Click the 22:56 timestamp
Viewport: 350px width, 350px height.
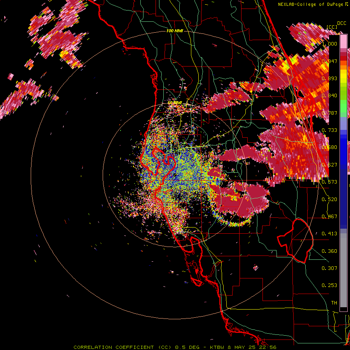[x=268, y=347]
